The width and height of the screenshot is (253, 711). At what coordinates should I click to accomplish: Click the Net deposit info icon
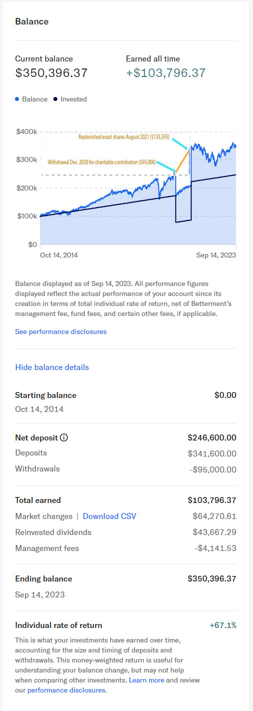point(64,437)
